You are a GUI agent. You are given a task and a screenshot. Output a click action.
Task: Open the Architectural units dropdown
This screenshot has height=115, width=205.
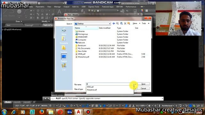click(x=168, y=106)
